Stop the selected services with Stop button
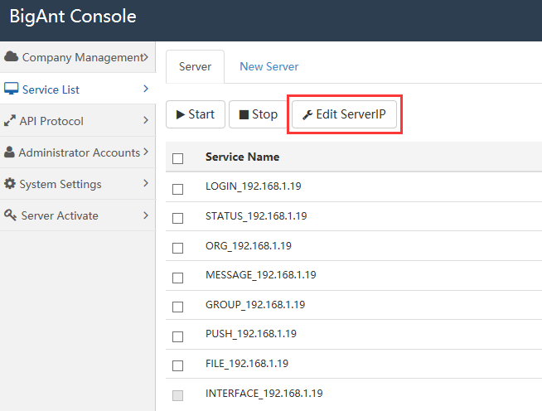Screen dimensions: 542x411 coord(259,114)
